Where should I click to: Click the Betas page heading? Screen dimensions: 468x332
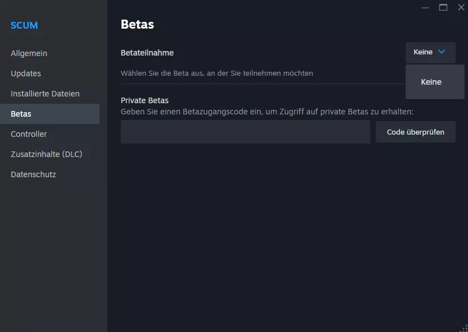click(137, 24)
